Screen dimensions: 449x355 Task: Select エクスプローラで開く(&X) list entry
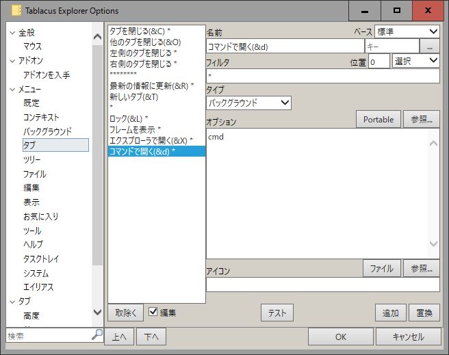pos(151,140)
